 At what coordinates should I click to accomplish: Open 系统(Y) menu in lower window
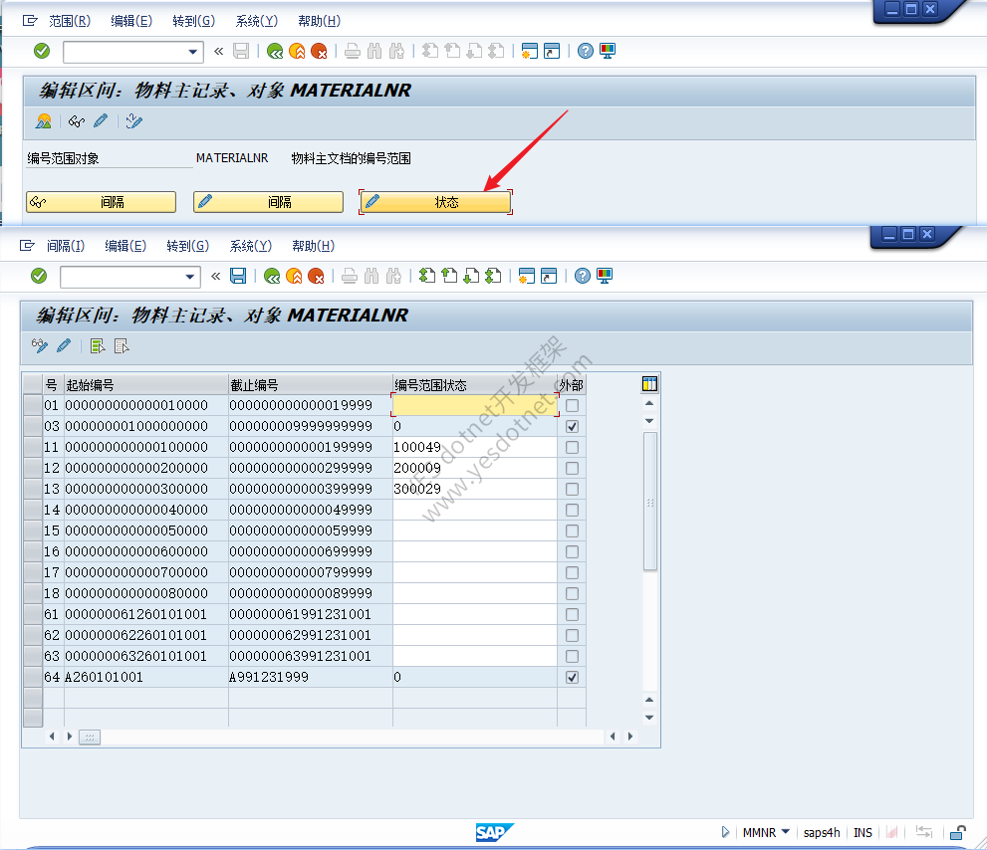pos(251,246)
